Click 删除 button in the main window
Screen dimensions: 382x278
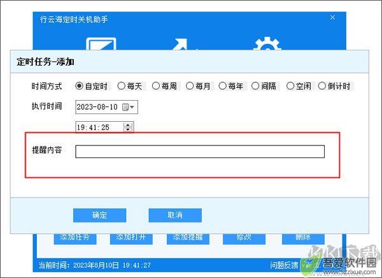(303, 238)
